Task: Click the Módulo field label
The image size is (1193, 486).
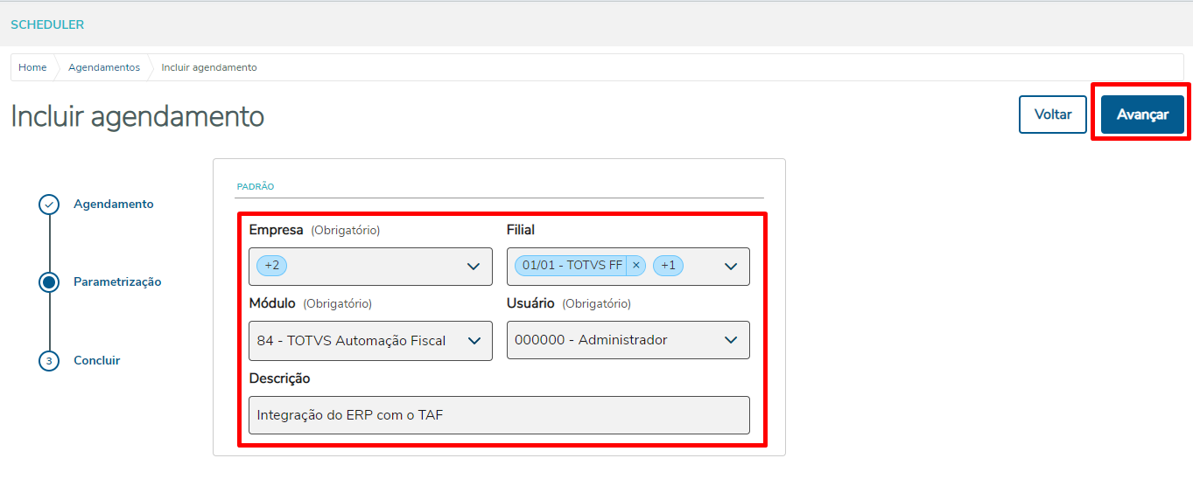Action: tap(272, 303)
